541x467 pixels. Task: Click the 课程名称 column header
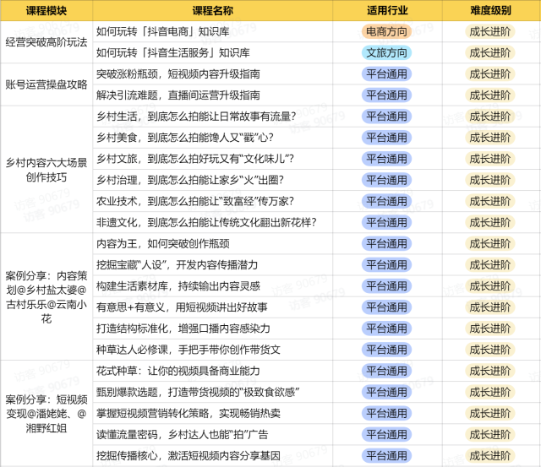[212, 11]
